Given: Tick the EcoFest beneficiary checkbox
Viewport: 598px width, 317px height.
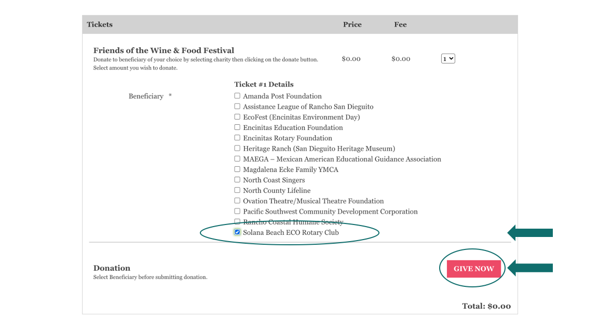Looking at the screenshot, I should coord(237,117).
